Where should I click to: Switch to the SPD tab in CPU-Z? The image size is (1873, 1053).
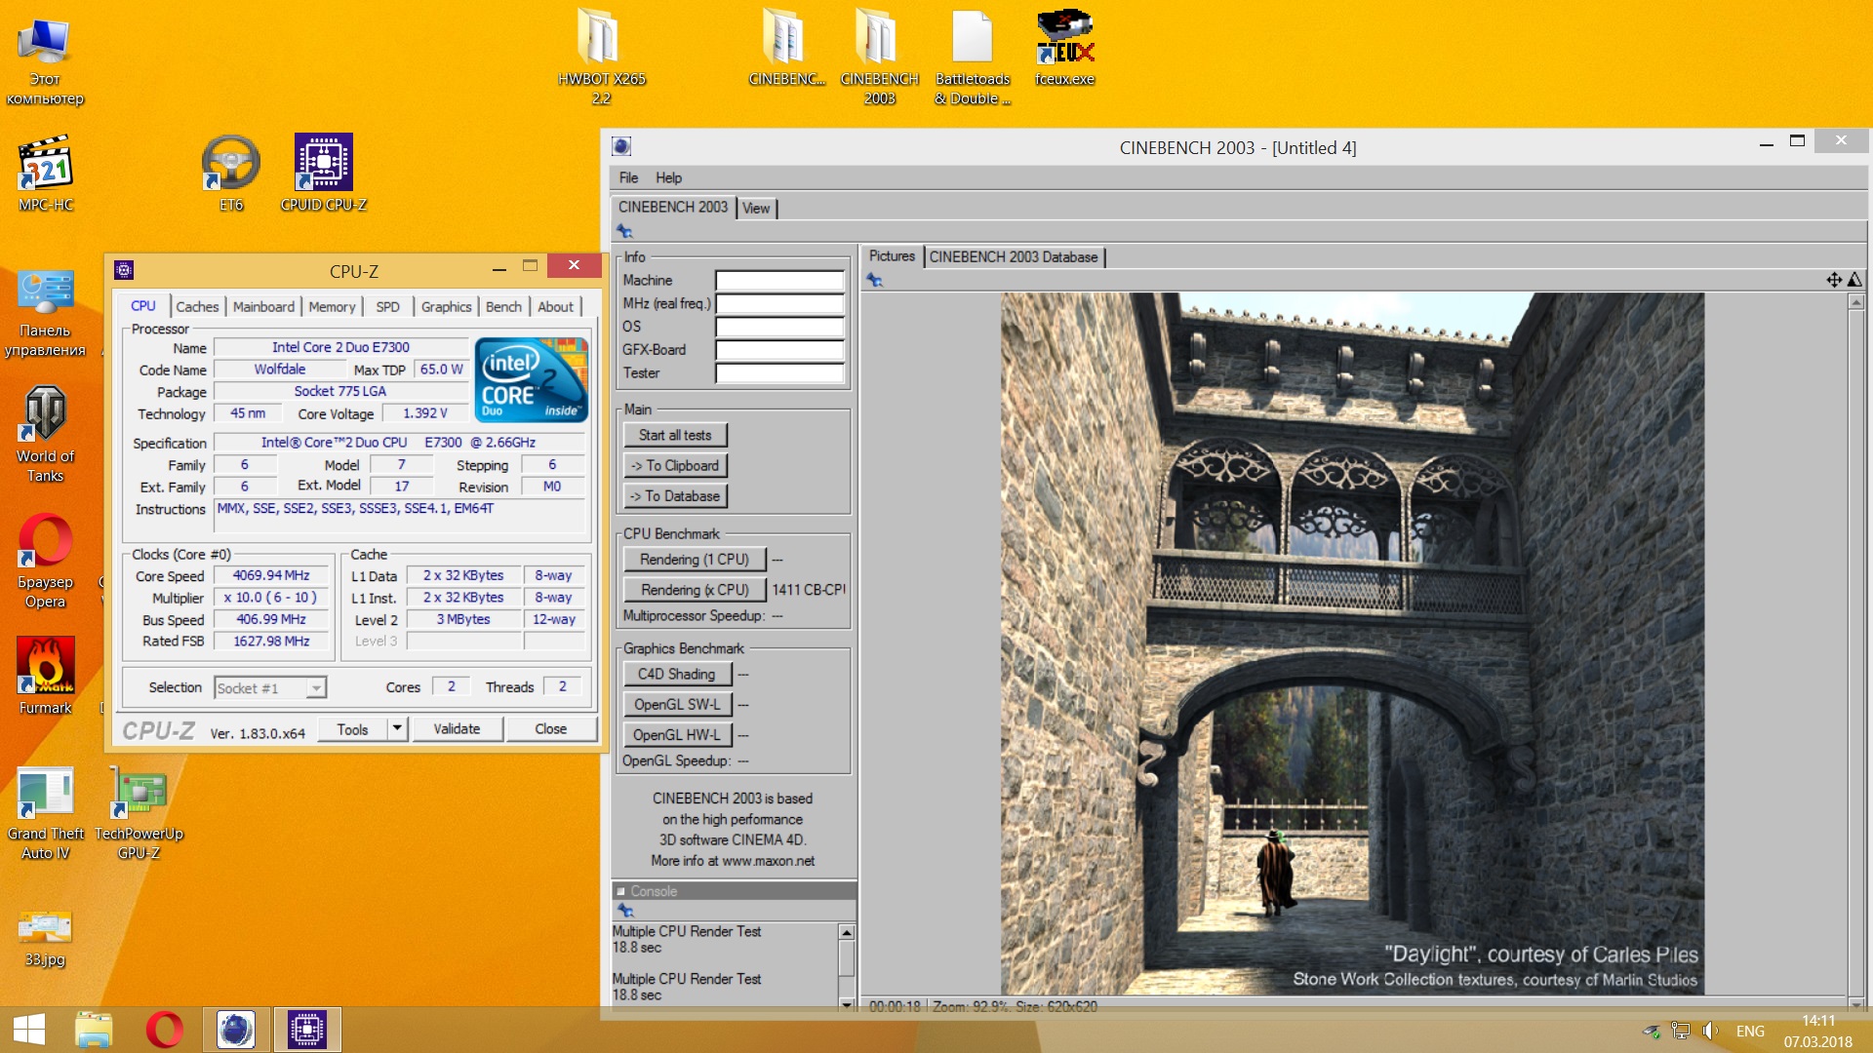click(387, 306)
